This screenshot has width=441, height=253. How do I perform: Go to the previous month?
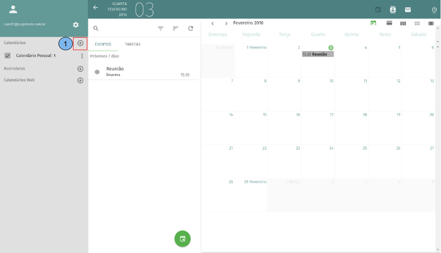point(212,23)
